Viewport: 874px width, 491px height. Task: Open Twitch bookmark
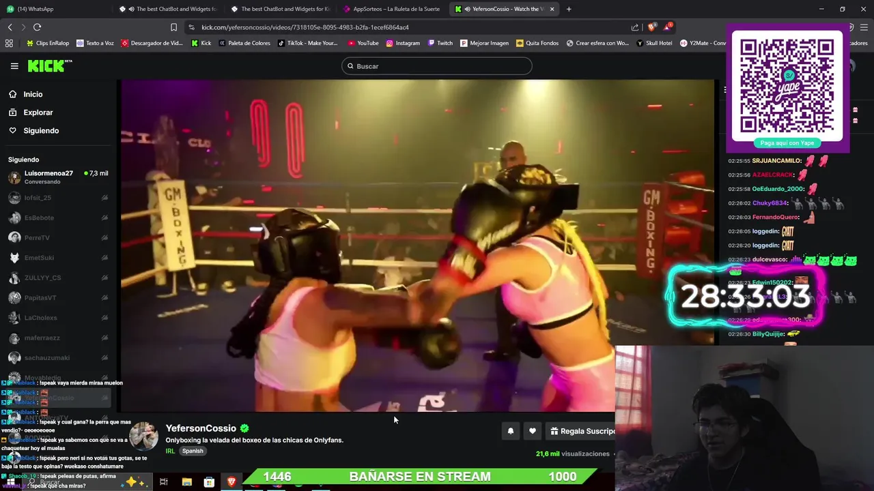click(x=440, y=43)
